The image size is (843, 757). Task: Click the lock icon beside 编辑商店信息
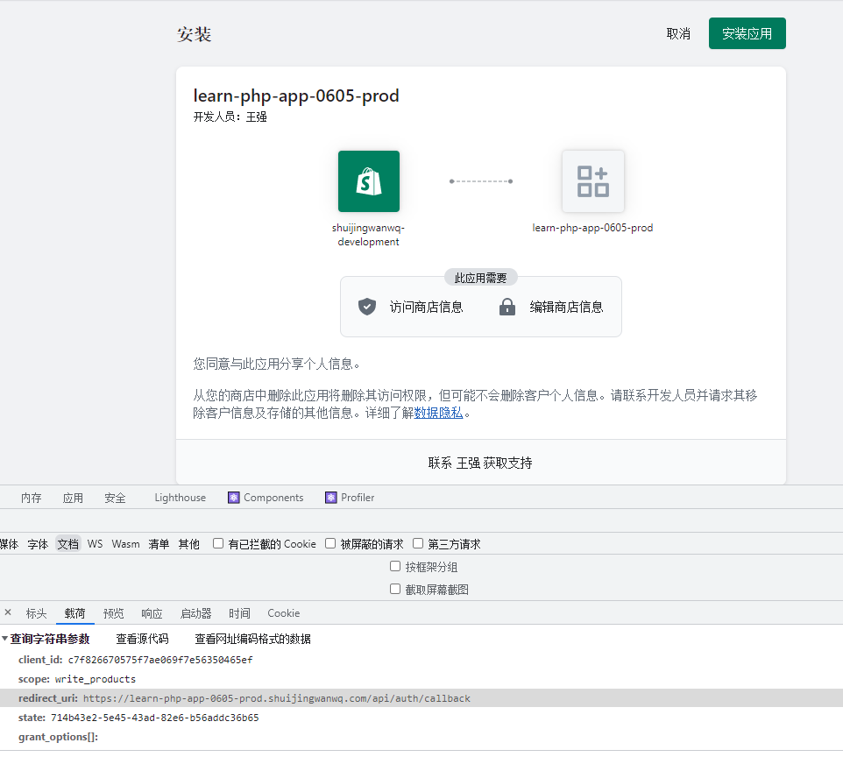(x=507, y=307)
